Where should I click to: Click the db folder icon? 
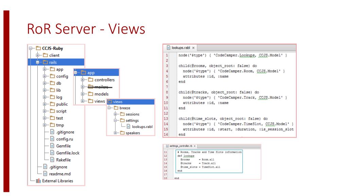coord(52,83)
